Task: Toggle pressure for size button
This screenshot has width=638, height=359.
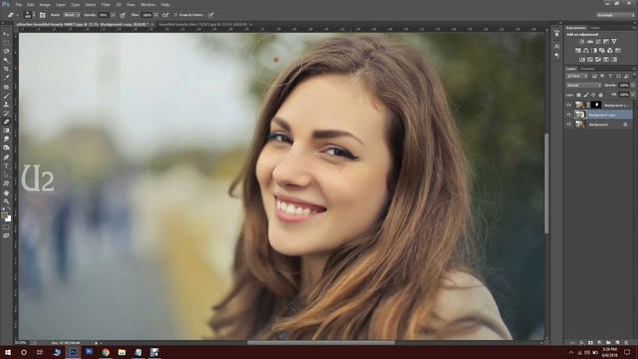Action: [x=210, y=15]
